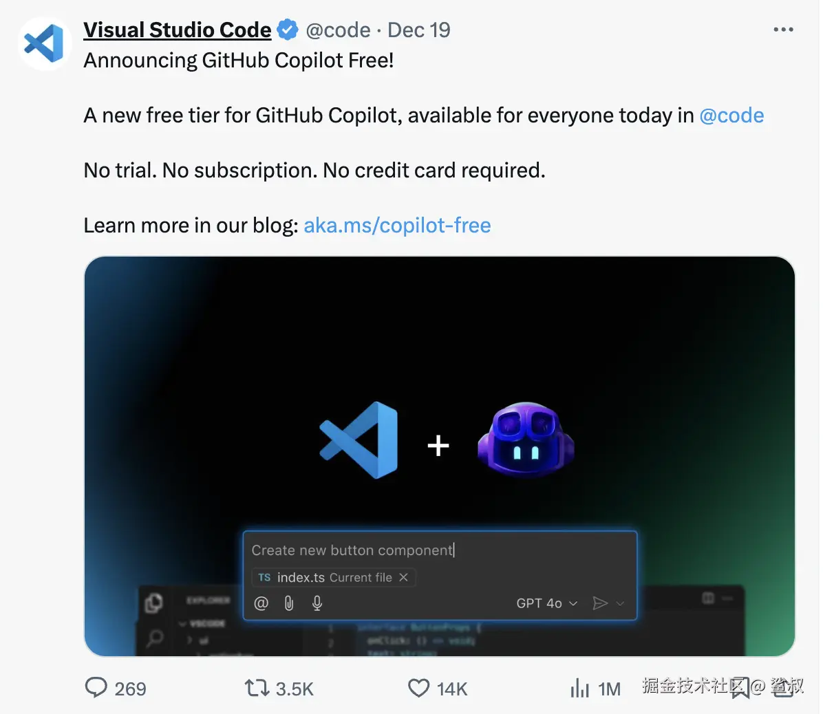Click the send arrow in chat box
This screenshot has width=823, height=714.
tap(600, 603)
